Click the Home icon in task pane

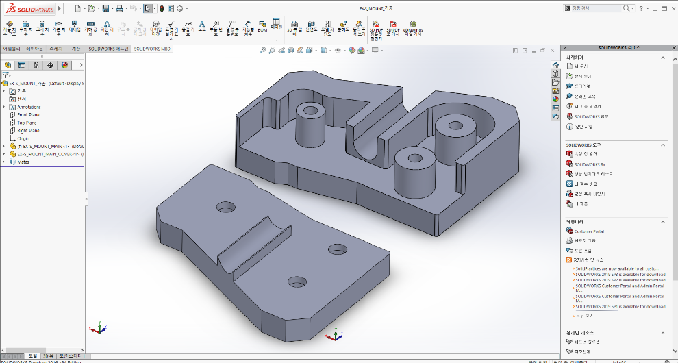pyautogui.click(x=555, y=64)
